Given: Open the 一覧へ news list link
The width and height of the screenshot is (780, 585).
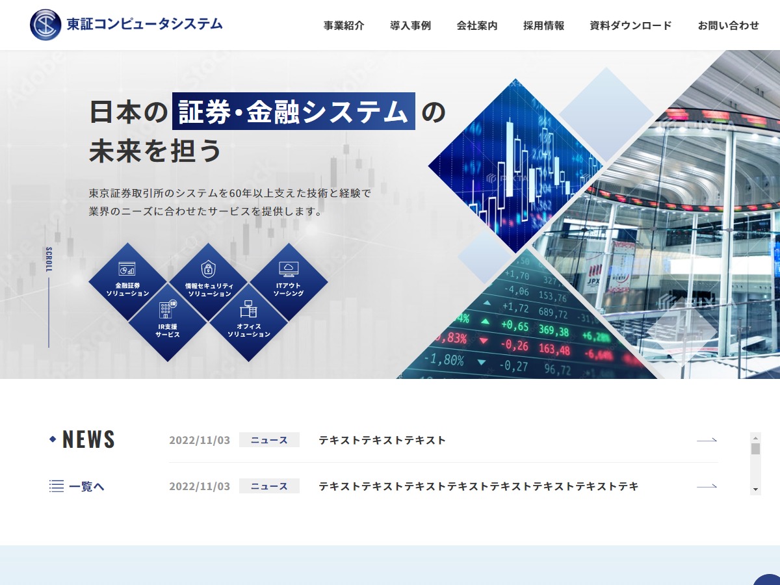Looking at the screenshot, I should click(86, 486).
